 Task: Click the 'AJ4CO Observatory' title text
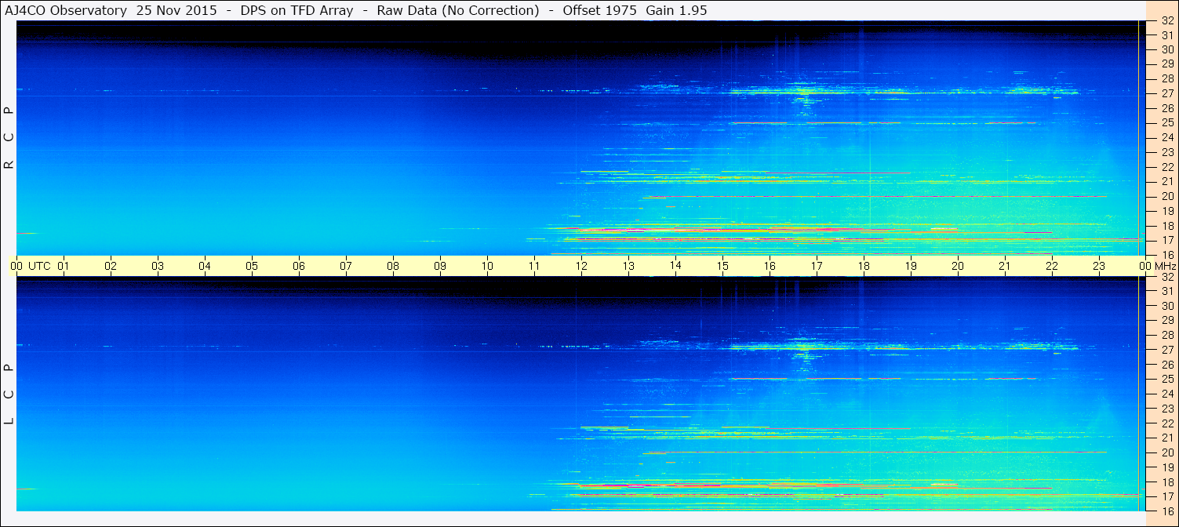coord(67,10)
